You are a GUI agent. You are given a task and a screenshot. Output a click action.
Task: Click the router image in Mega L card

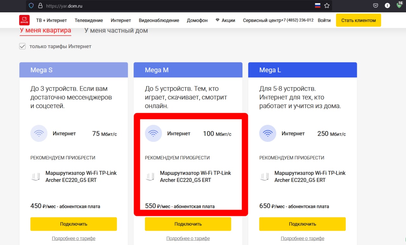click(x=265, y=177)
